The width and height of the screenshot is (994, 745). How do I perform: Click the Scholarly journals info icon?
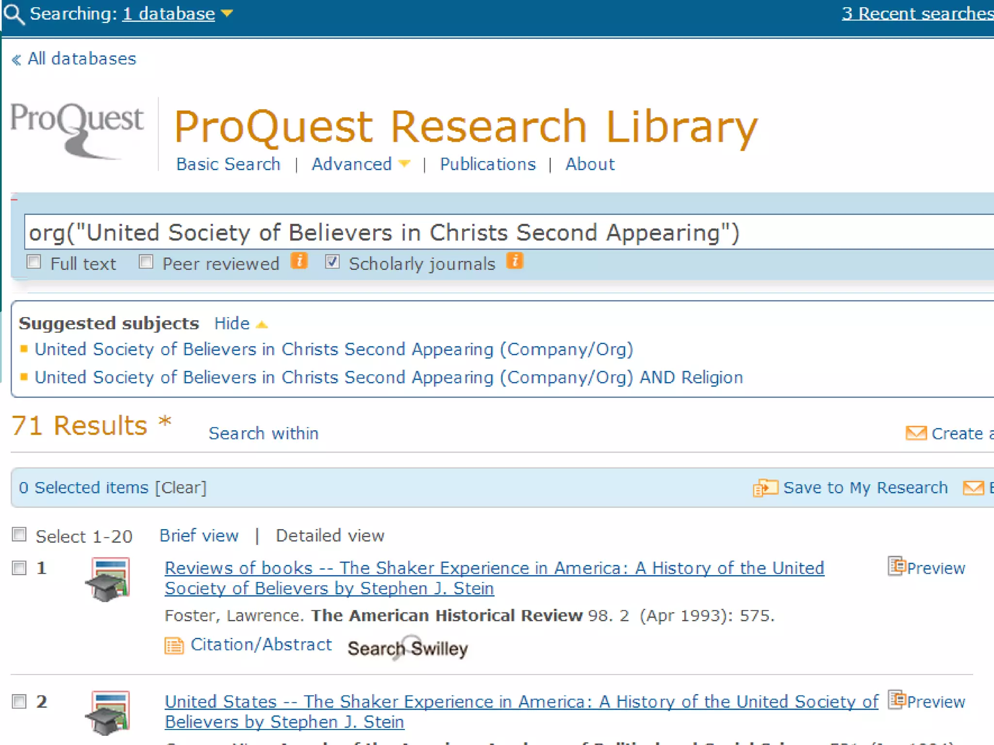514,261
